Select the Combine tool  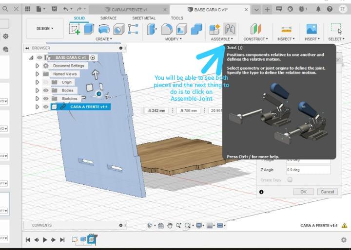click(196, 29)
